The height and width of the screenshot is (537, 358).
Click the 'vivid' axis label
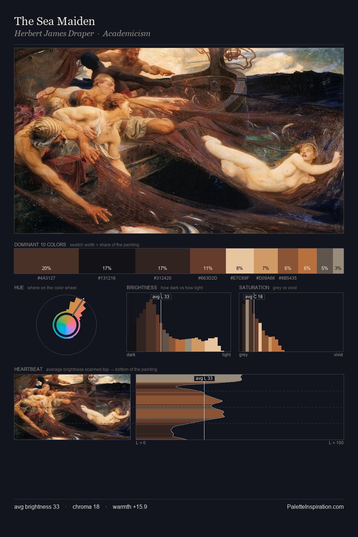click(338, 355)
